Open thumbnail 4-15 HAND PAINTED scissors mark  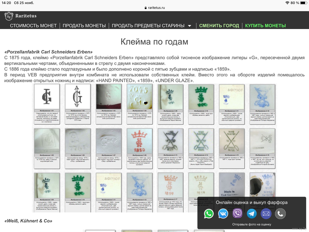click(232, 141)
